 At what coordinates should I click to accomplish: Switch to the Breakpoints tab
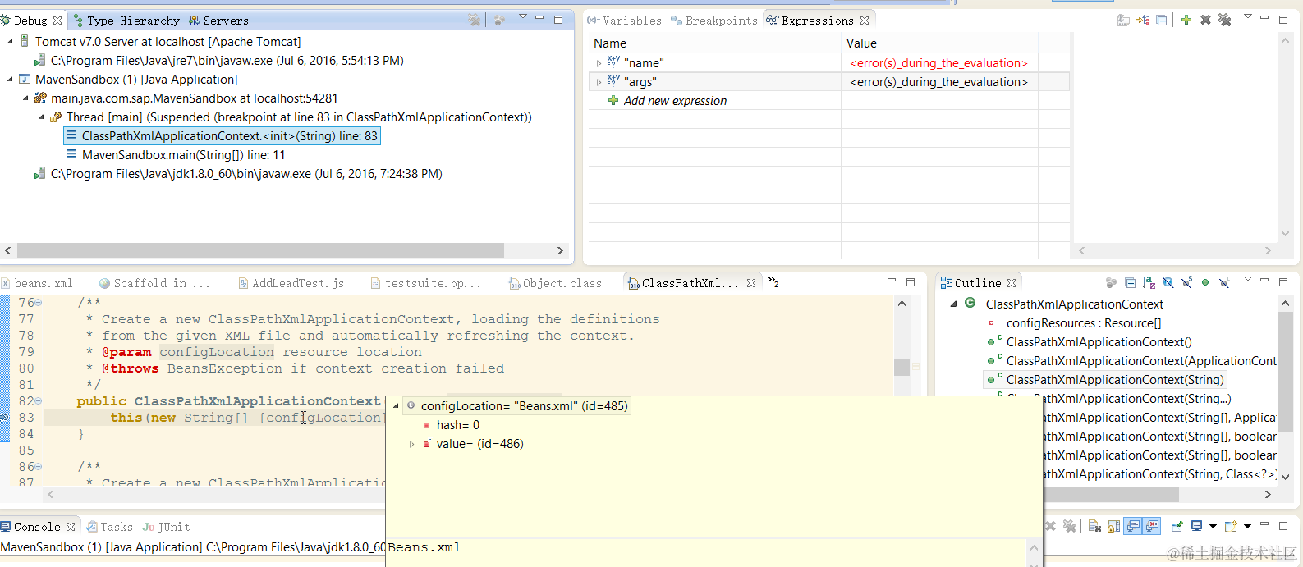pyautogui.click(x=714, y=21)
